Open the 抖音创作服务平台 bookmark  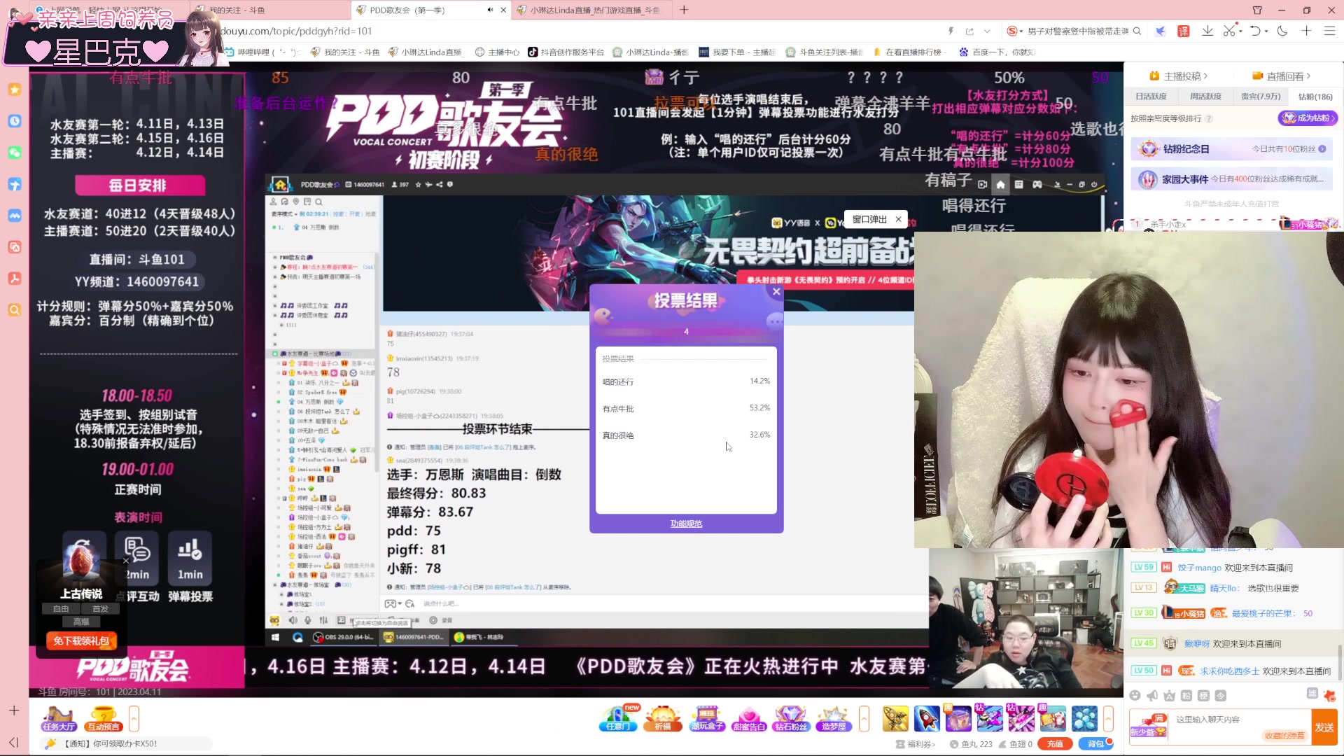566,52
